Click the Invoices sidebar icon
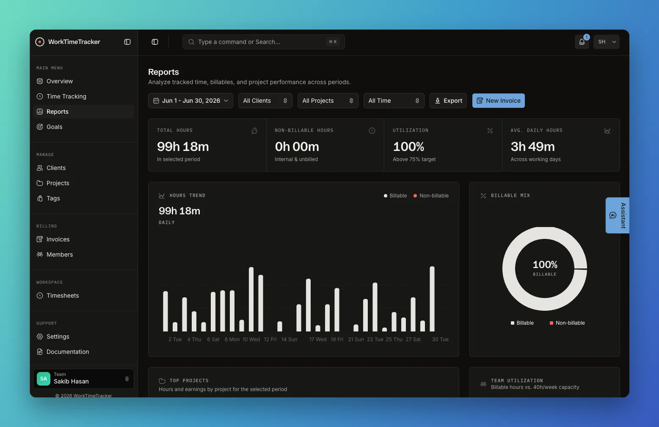659x427 pixels. [40, 239]
